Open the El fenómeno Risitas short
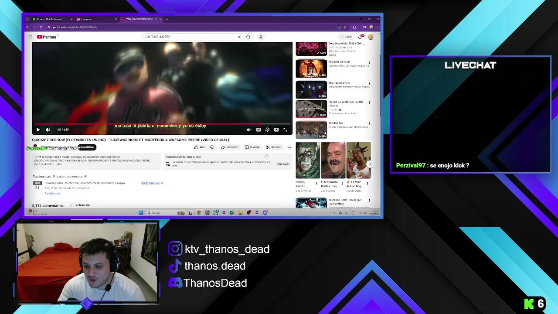 [333, 160]
